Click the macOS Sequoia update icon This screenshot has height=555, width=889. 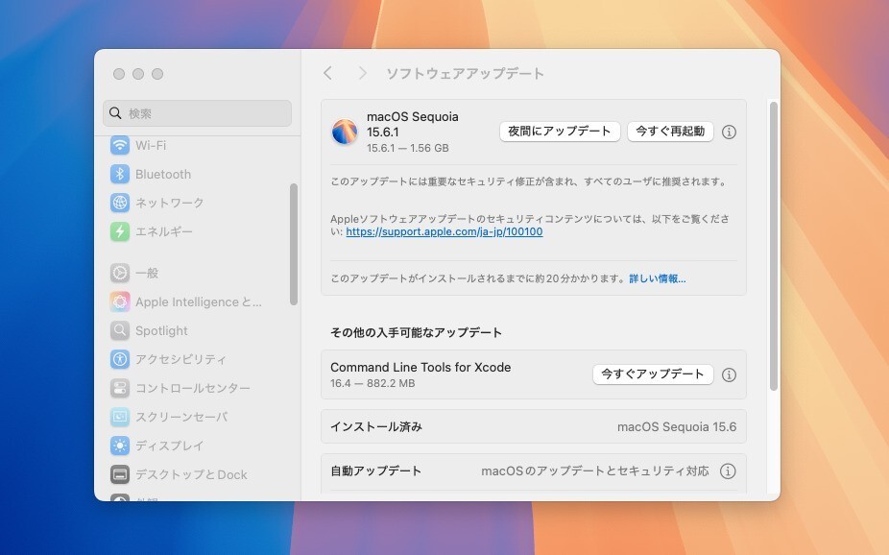tap(344, 132)
